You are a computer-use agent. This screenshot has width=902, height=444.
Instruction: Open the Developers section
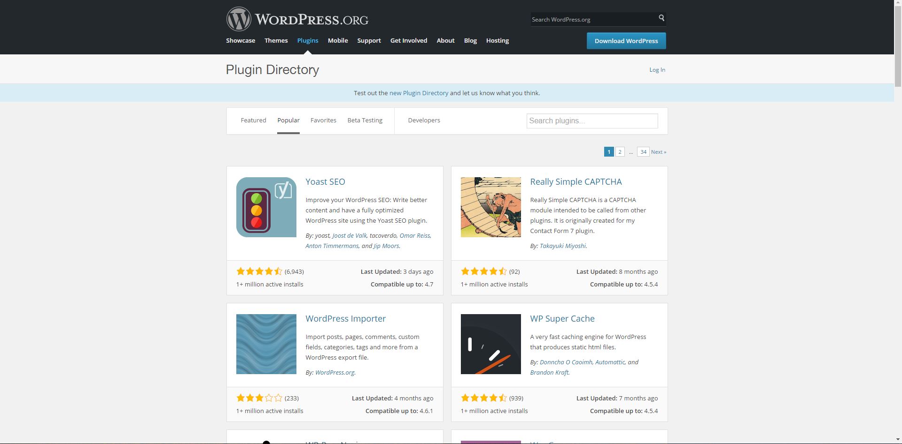(424, 120)
